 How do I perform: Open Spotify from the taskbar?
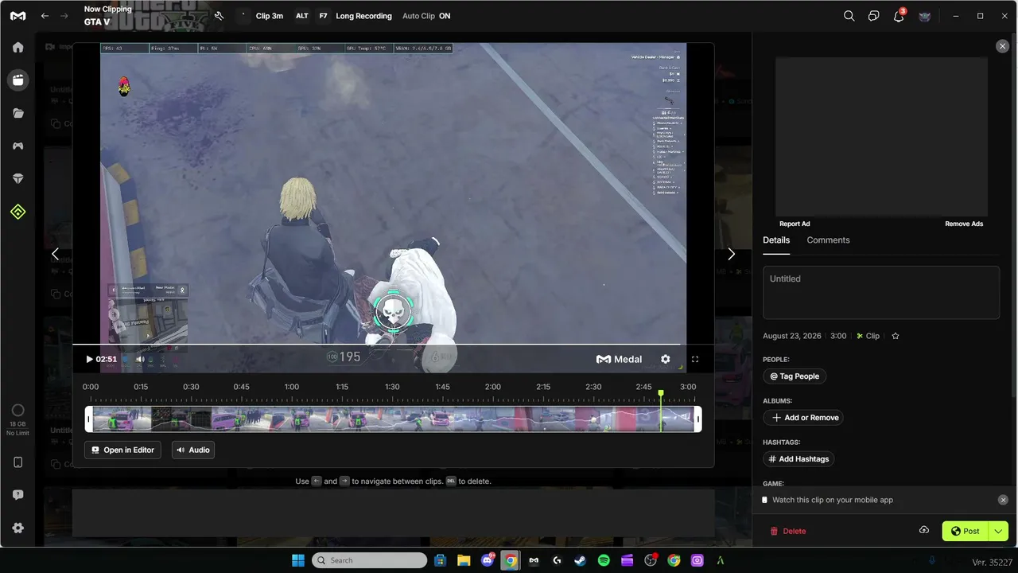tap(604, 560)
